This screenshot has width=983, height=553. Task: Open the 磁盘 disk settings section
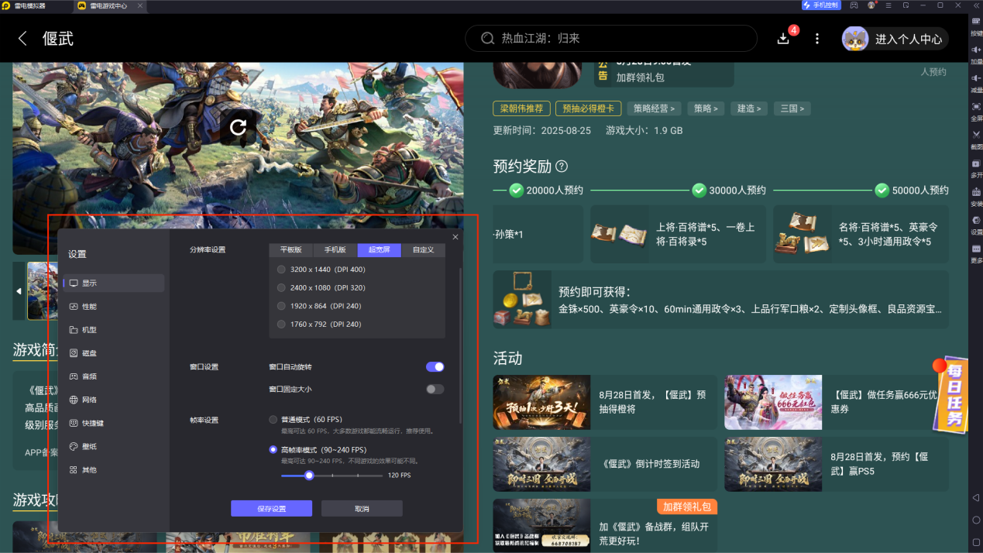pyautogui.click(x=114, y=353)
